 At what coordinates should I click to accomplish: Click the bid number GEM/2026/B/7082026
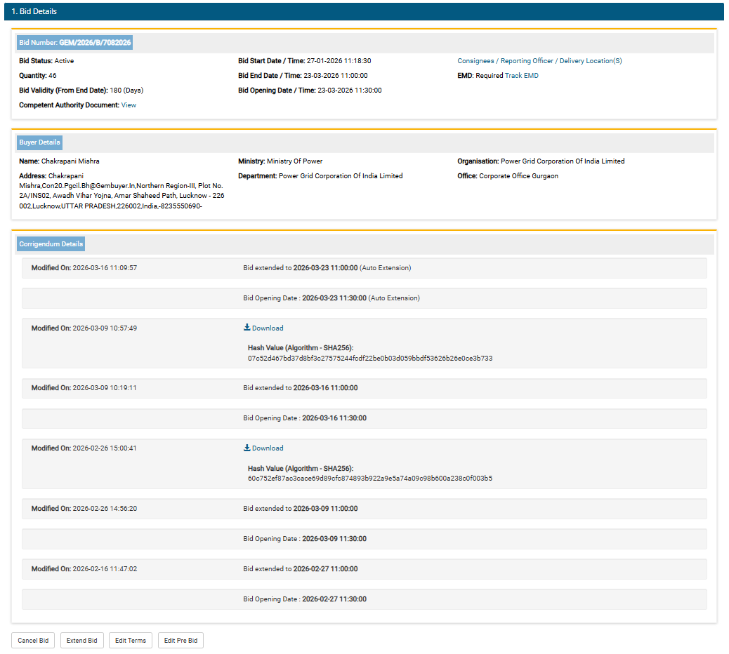pos(95,43)
